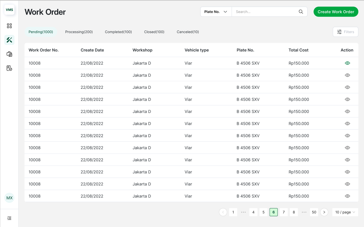Open the Filters button
Viewport: 364px width, 227px height.
tap(345, 32)
